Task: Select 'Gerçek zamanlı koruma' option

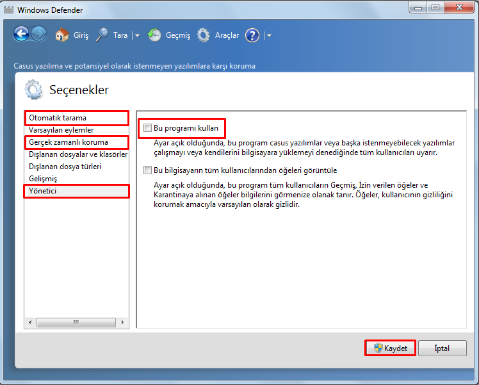Action: 76,142
